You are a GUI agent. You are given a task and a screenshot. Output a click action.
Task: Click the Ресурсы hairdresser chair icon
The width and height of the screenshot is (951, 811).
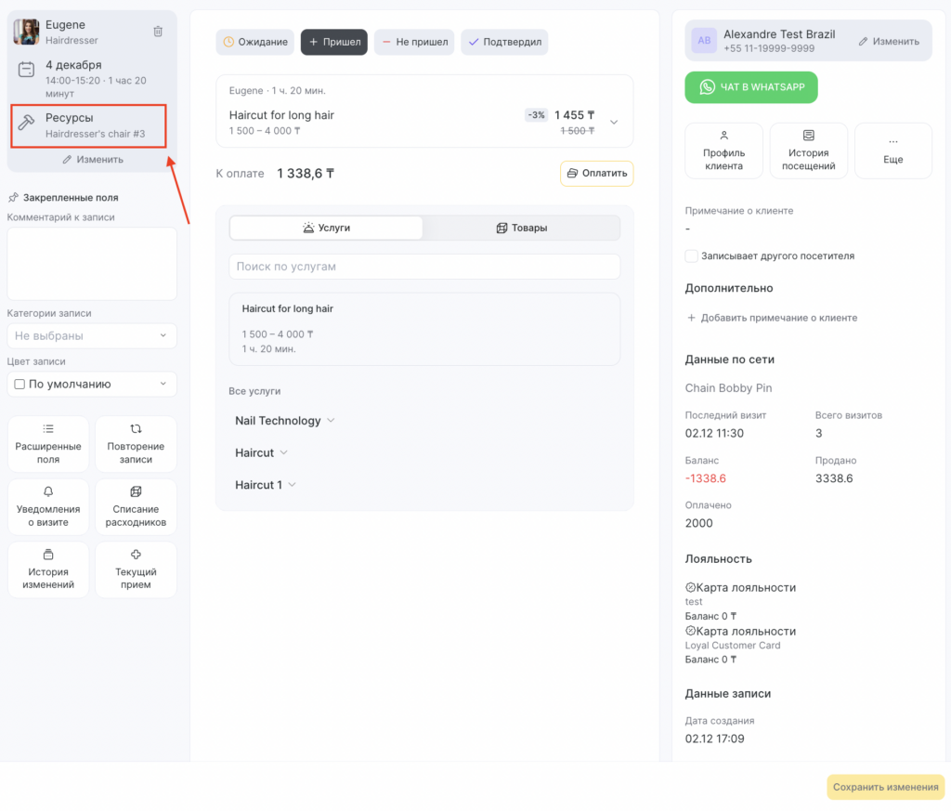27,124
